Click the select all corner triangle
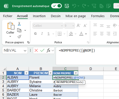Image resolution: width=119 pixels, height=99 pixels. coord(4,69)
